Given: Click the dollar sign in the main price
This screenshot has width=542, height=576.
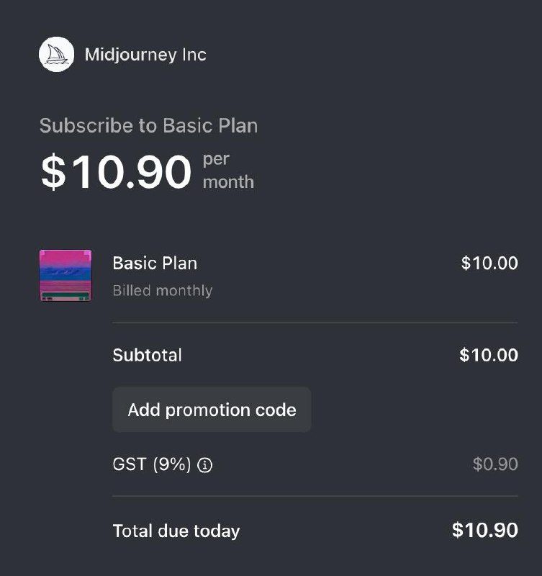Looking at the screenshot, I should (53, 173).
